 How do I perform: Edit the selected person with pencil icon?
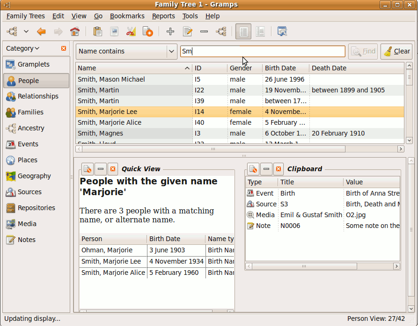(187, 31)
